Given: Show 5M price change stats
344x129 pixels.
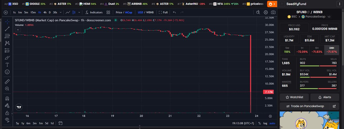Looking at the screenshot, I should click(x=287, y=50).
